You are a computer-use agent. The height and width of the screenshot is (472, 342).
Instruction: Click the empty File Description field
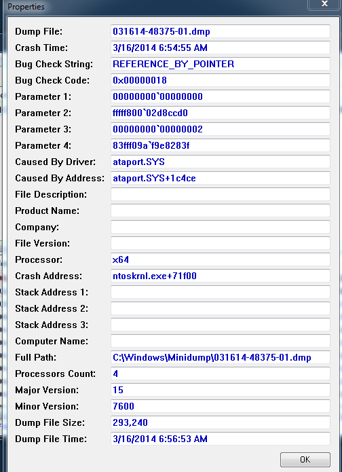point(220,194)
